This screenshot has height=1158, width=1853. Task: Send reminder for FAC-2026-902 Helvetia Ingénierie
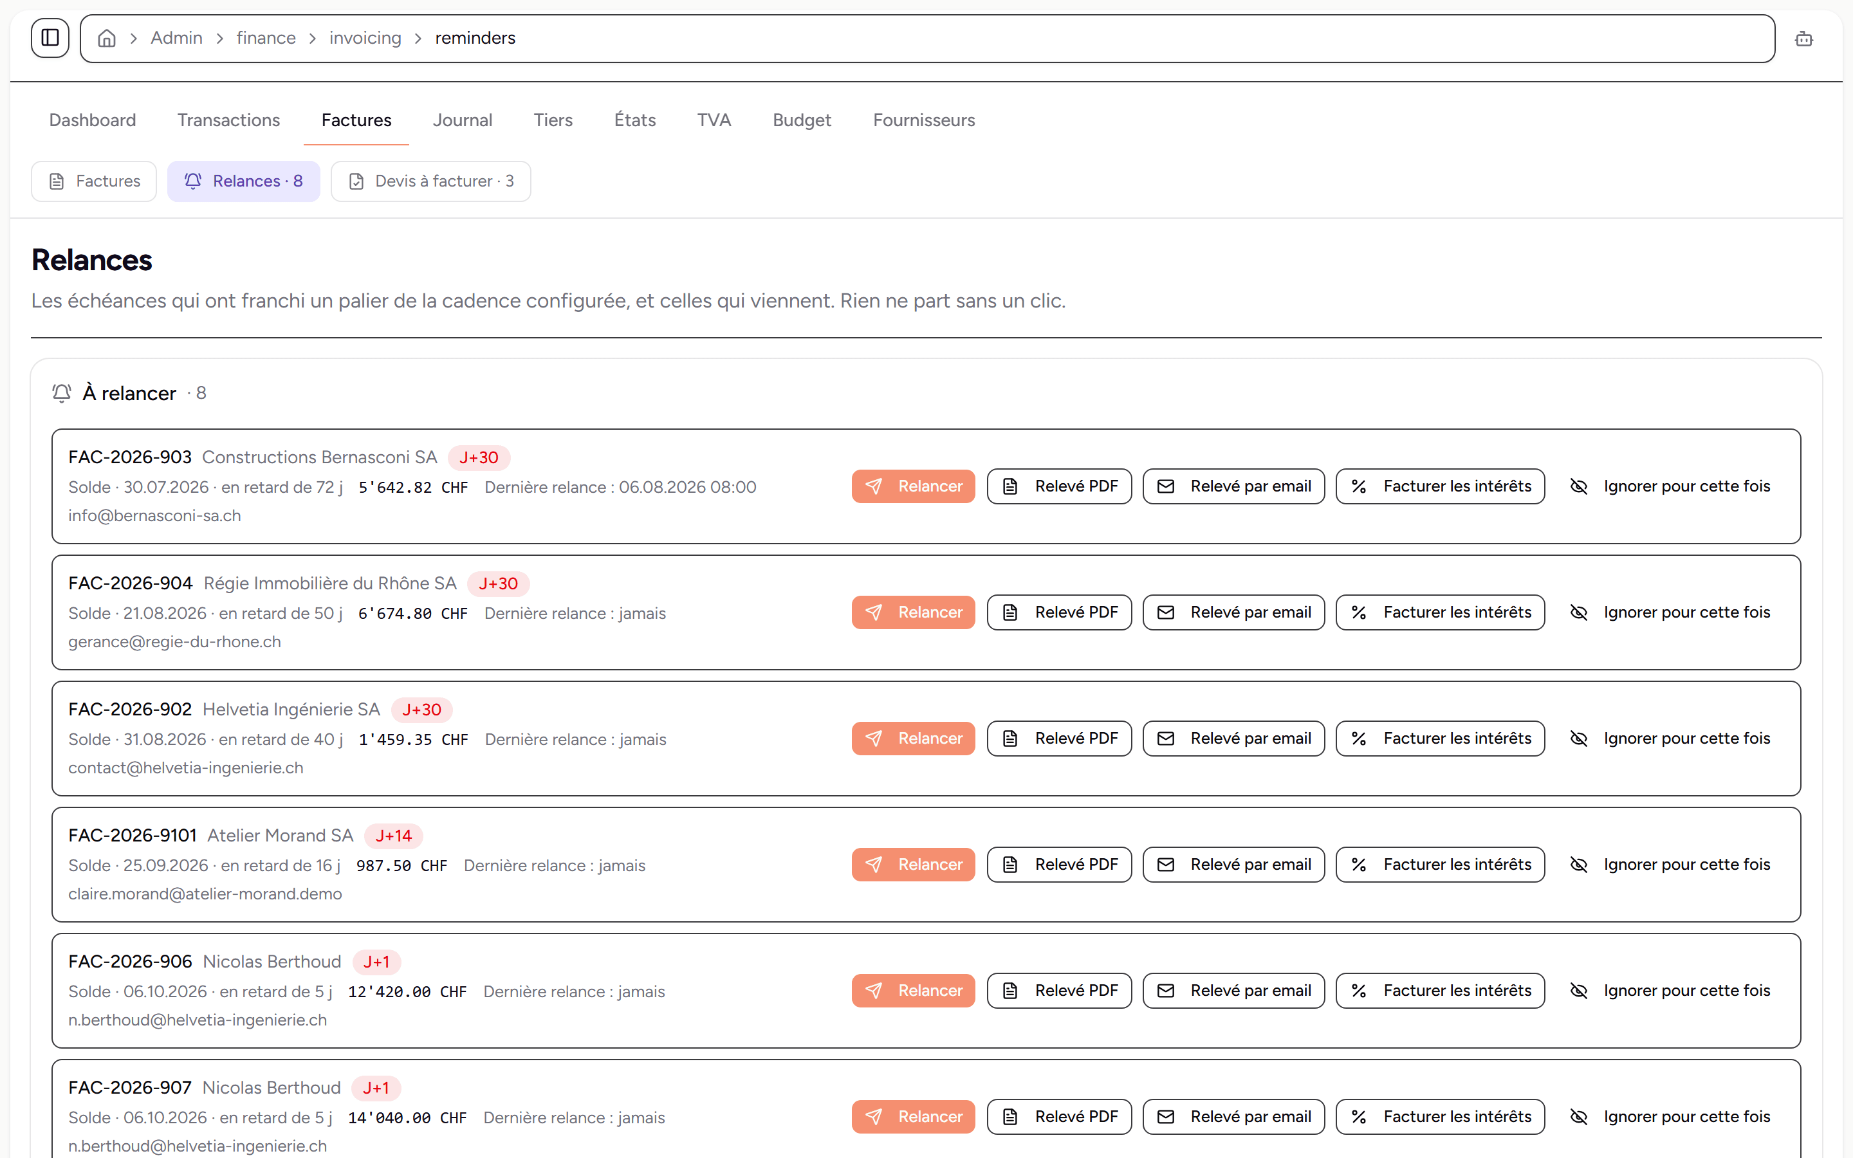point(913,739)
